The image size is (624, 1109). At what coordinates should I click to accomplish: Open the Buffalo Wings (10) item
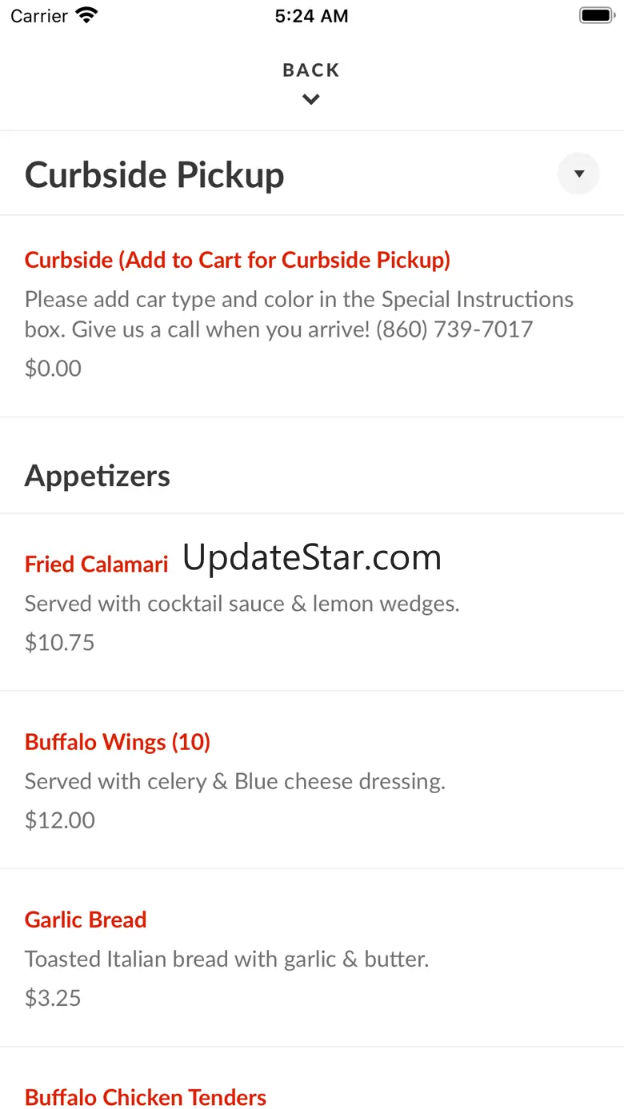(x=118, y=742)
